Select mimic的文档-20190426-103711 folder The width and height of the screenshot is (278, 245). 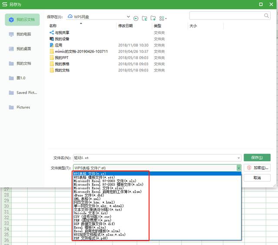pos(79,51)
